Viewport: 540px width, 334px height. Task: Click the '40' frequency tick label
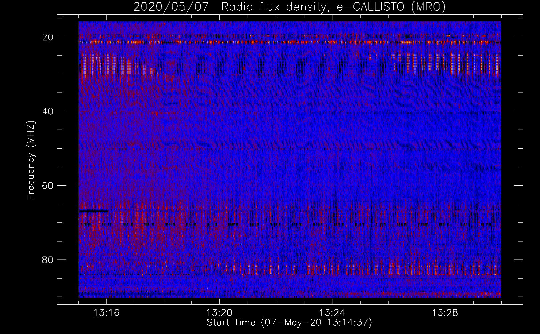pyautogui.click(x=48, y=111)
